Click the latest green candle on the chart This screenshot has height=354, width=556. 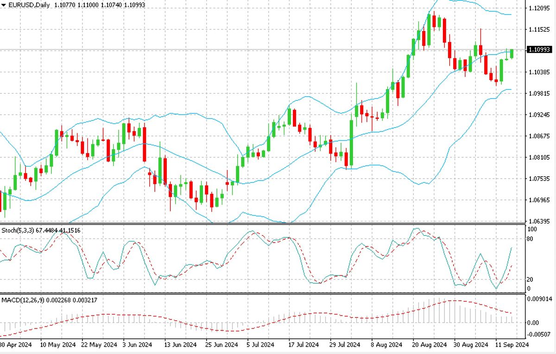pyautogui.click(x=512, y=54)
